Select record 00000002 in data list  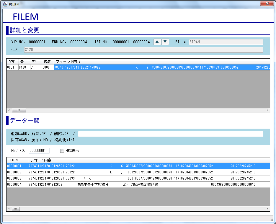(14, 172)
